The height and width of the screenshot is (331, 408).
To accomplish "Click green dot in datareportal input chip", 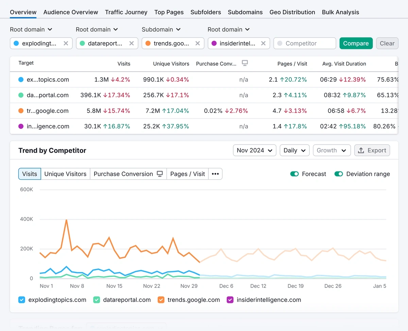I will click(82, 43).
